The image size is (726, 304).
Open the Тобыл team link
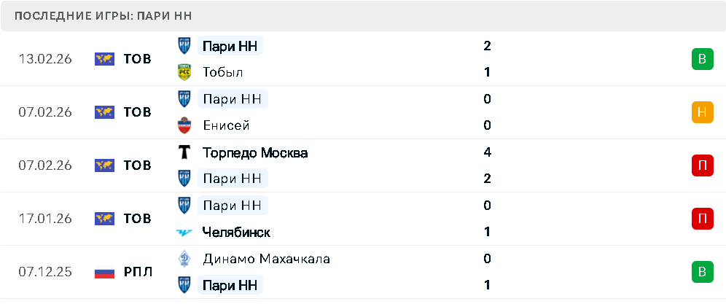[x=223, y=72]
